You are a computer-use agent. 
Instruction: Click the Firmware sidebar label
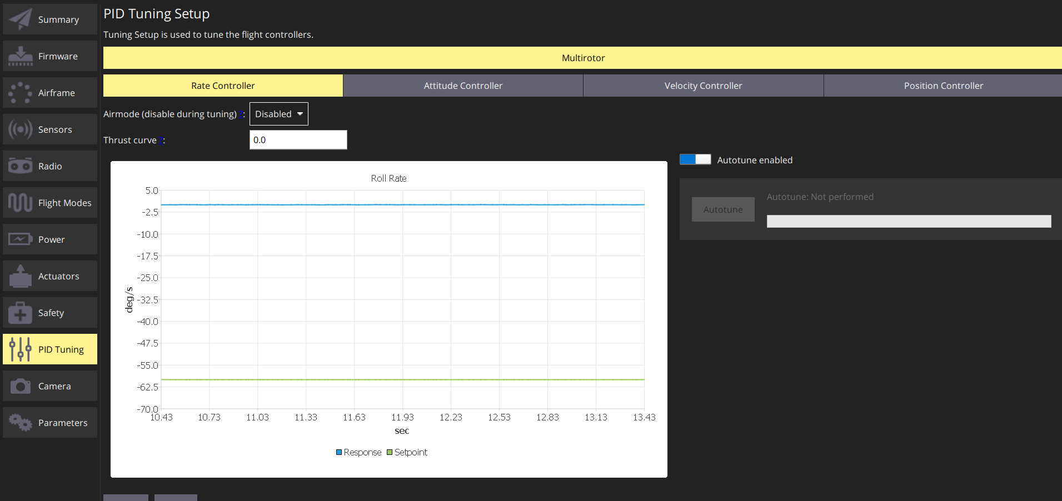tap(58, 56)
